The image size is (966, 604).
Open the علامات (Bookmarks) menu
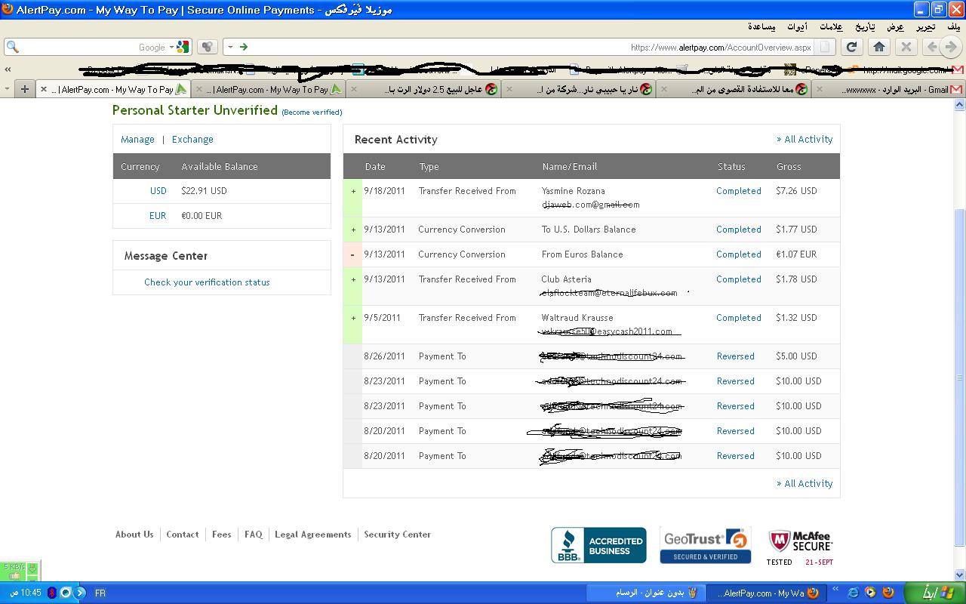[831, 26]
